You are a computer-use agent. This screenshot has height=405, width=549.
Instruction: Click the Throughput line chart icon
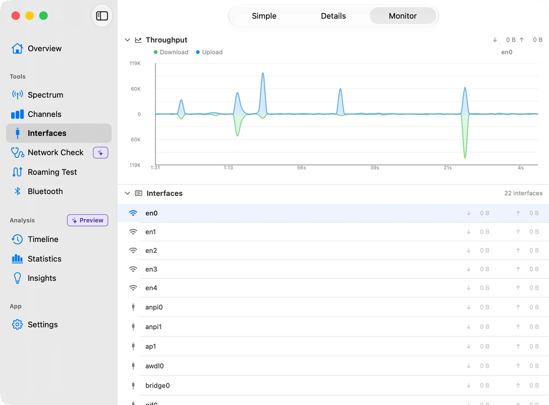click(138, 40)
